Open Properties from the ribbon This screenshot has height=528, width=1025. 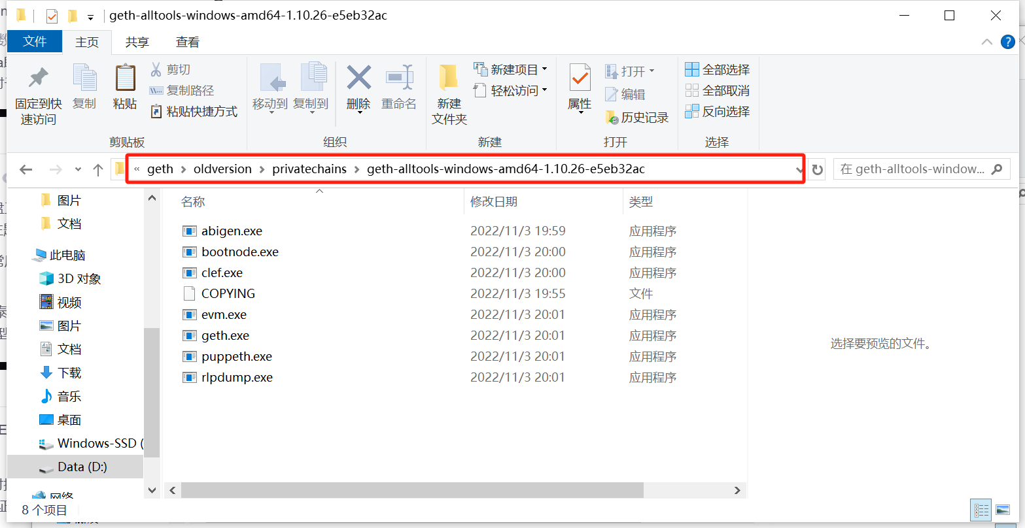point(580,88)
